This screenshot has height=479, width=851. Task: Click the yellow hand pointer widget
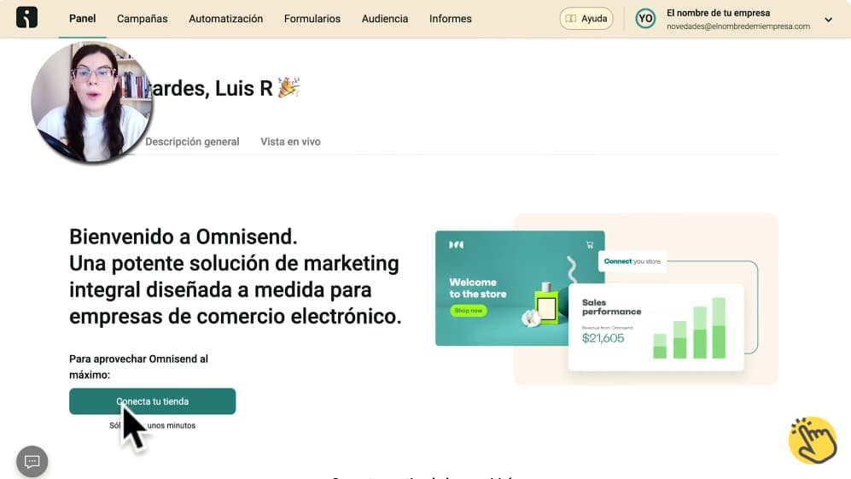[813, 441]
